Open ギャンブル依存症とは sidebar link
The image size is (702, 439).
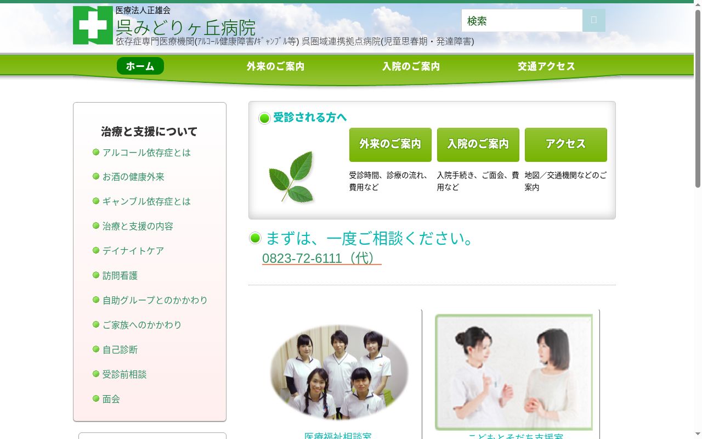click(x=146, y=201)
